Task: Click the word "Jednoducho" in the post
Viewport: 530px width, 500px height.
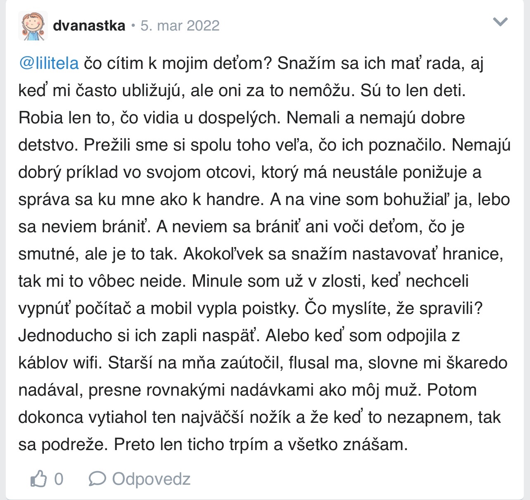Action: tap(66, 335)
